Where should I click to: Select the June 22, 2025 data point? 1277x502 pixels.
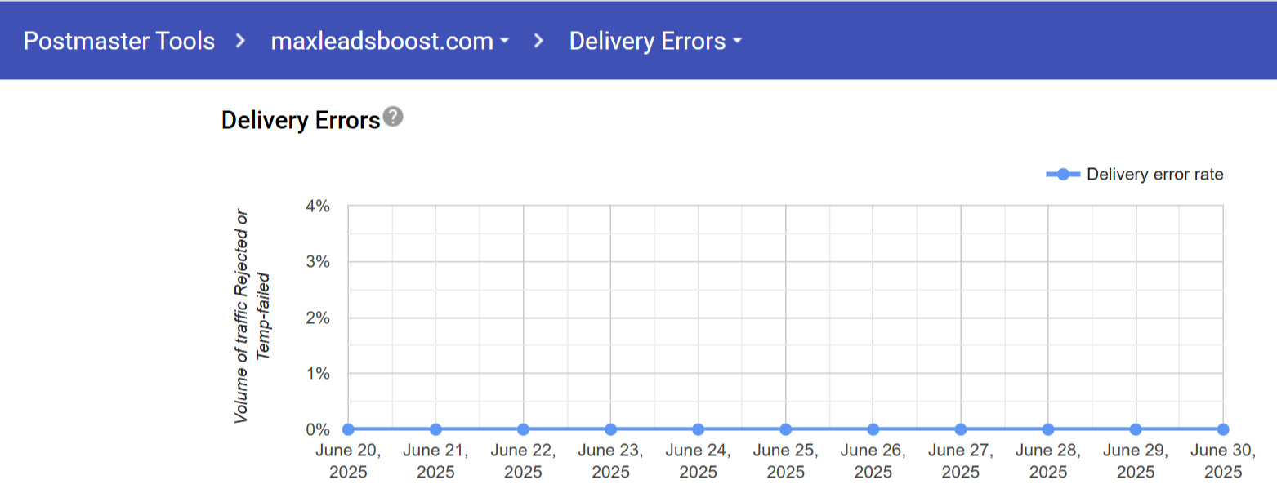523,429
